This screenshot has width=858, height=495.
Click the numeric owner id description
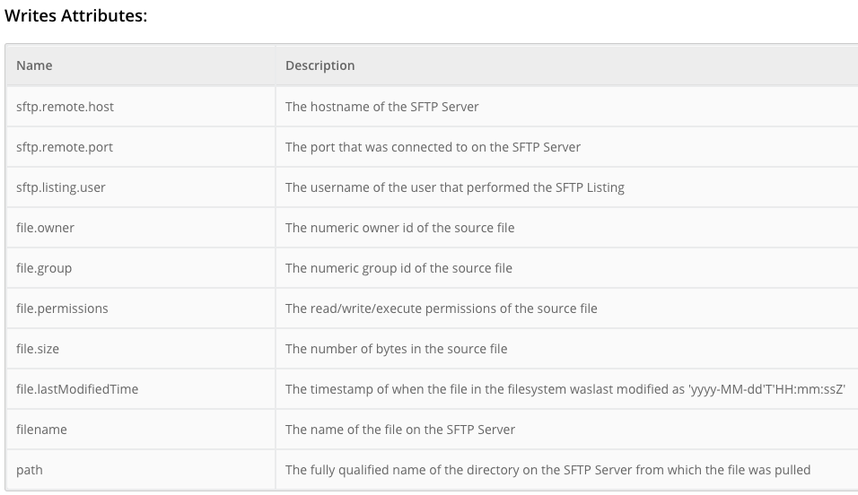point(399,228)
